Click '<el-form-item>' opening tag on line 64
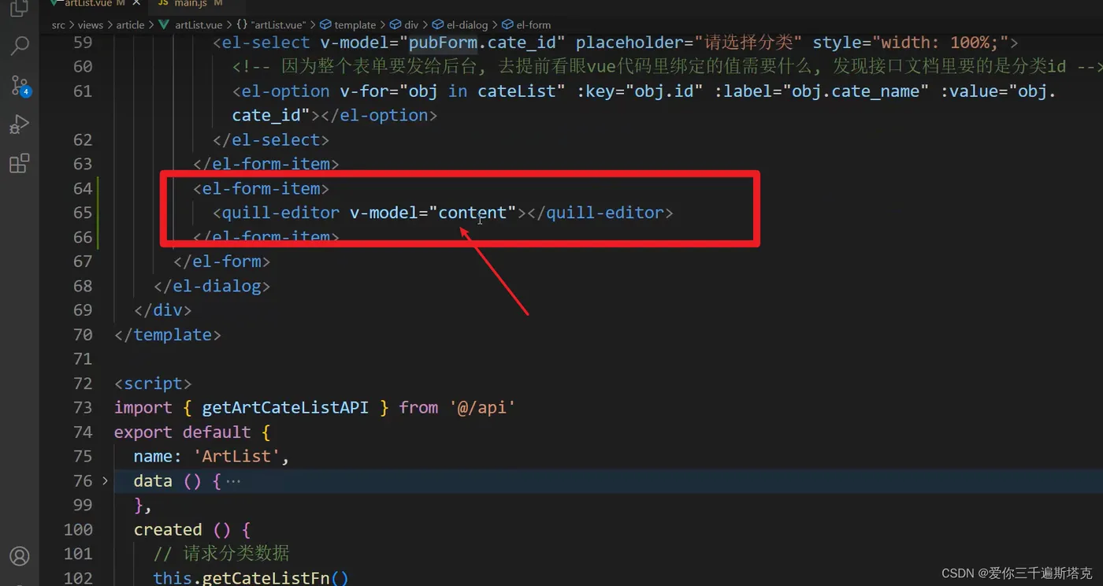 click(262, 189)
